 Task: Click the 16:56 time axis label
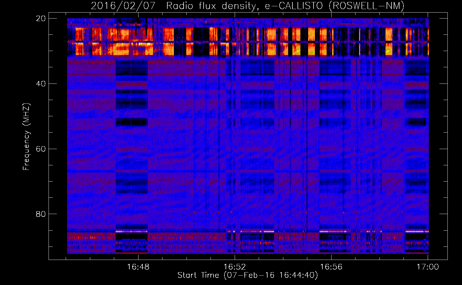tap(331, 267)
